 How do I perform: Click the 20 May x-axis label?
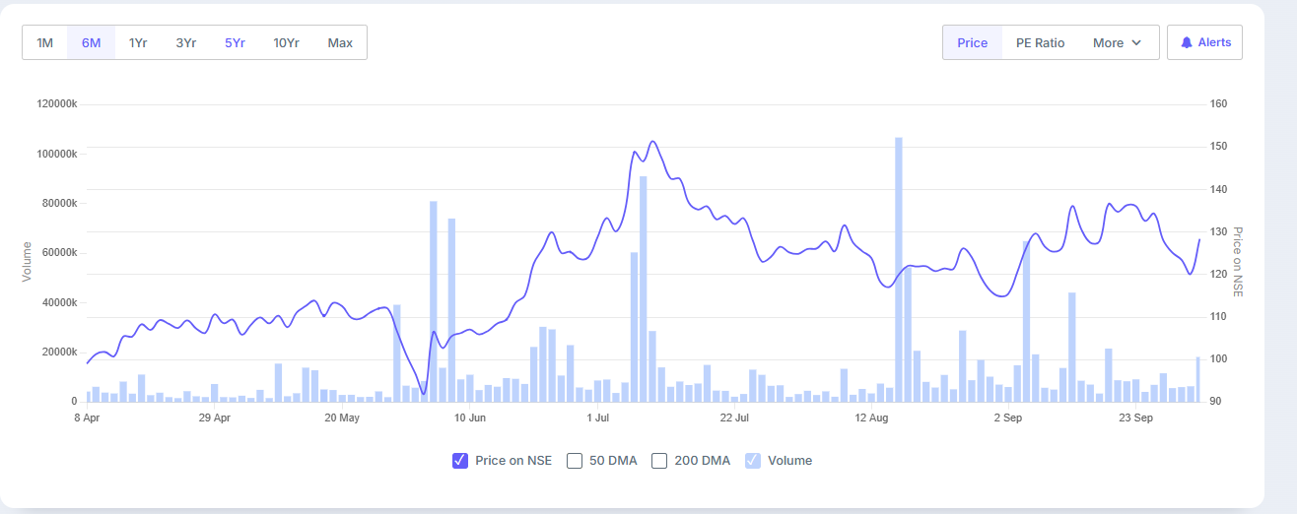(342, 418)
